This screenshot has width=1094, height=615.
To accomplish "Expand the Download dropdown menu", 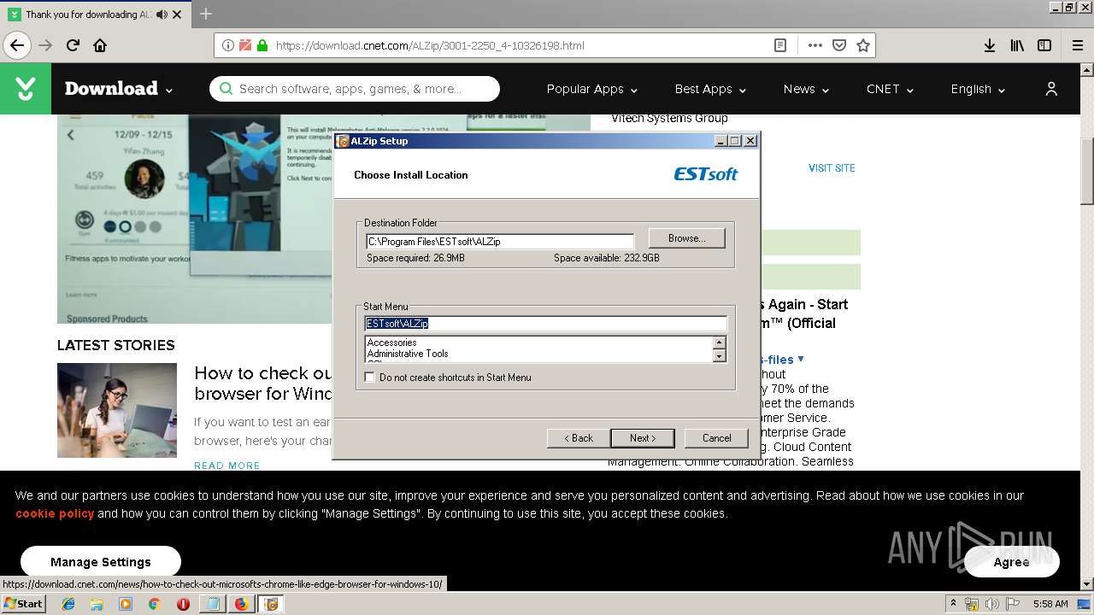I will click(119, 89).
